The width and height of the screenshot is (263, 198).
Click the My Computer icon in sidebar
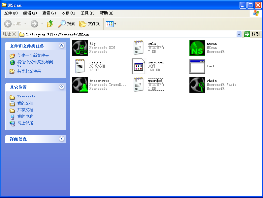click(x=12, y=117)
